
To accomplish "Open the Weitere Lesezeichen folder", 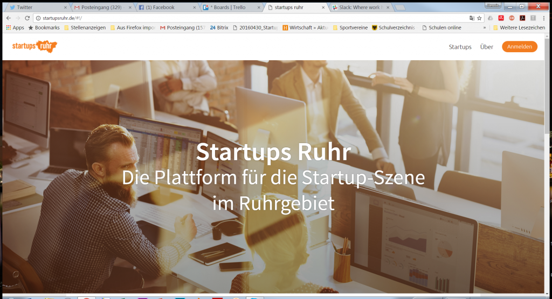I will (519, 27).
